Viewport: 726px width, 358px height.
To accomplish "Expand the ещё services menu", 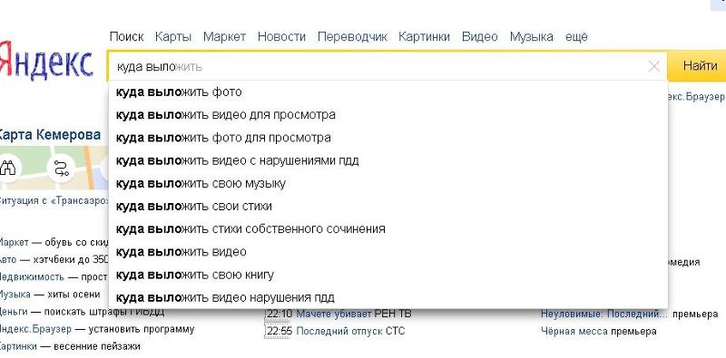I will 576,36.
